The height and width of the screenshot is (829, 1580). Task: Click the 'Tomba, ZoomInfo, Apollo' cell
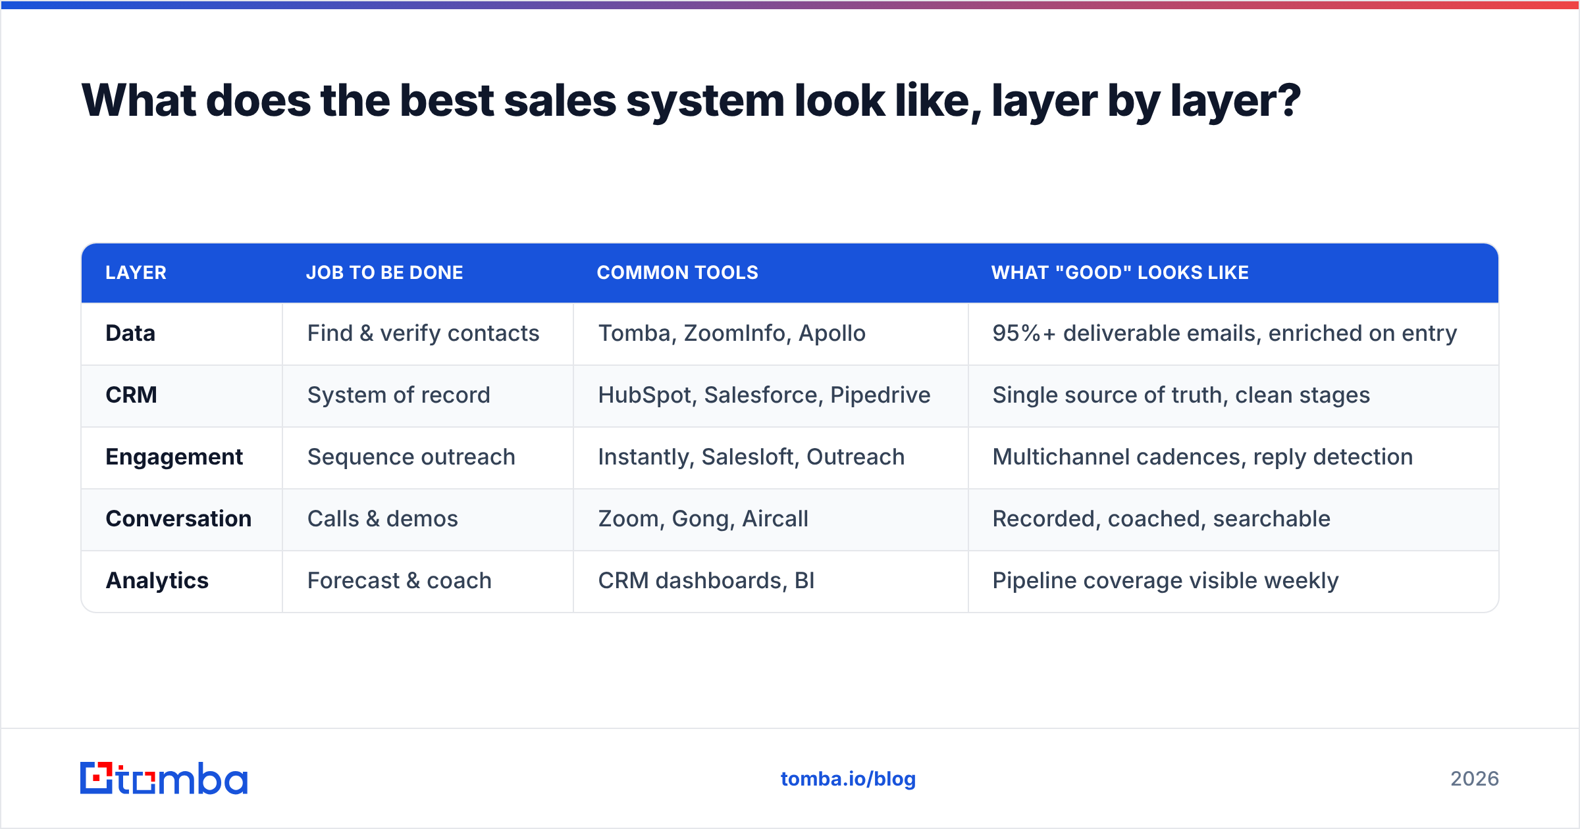(x=771, y=334)
